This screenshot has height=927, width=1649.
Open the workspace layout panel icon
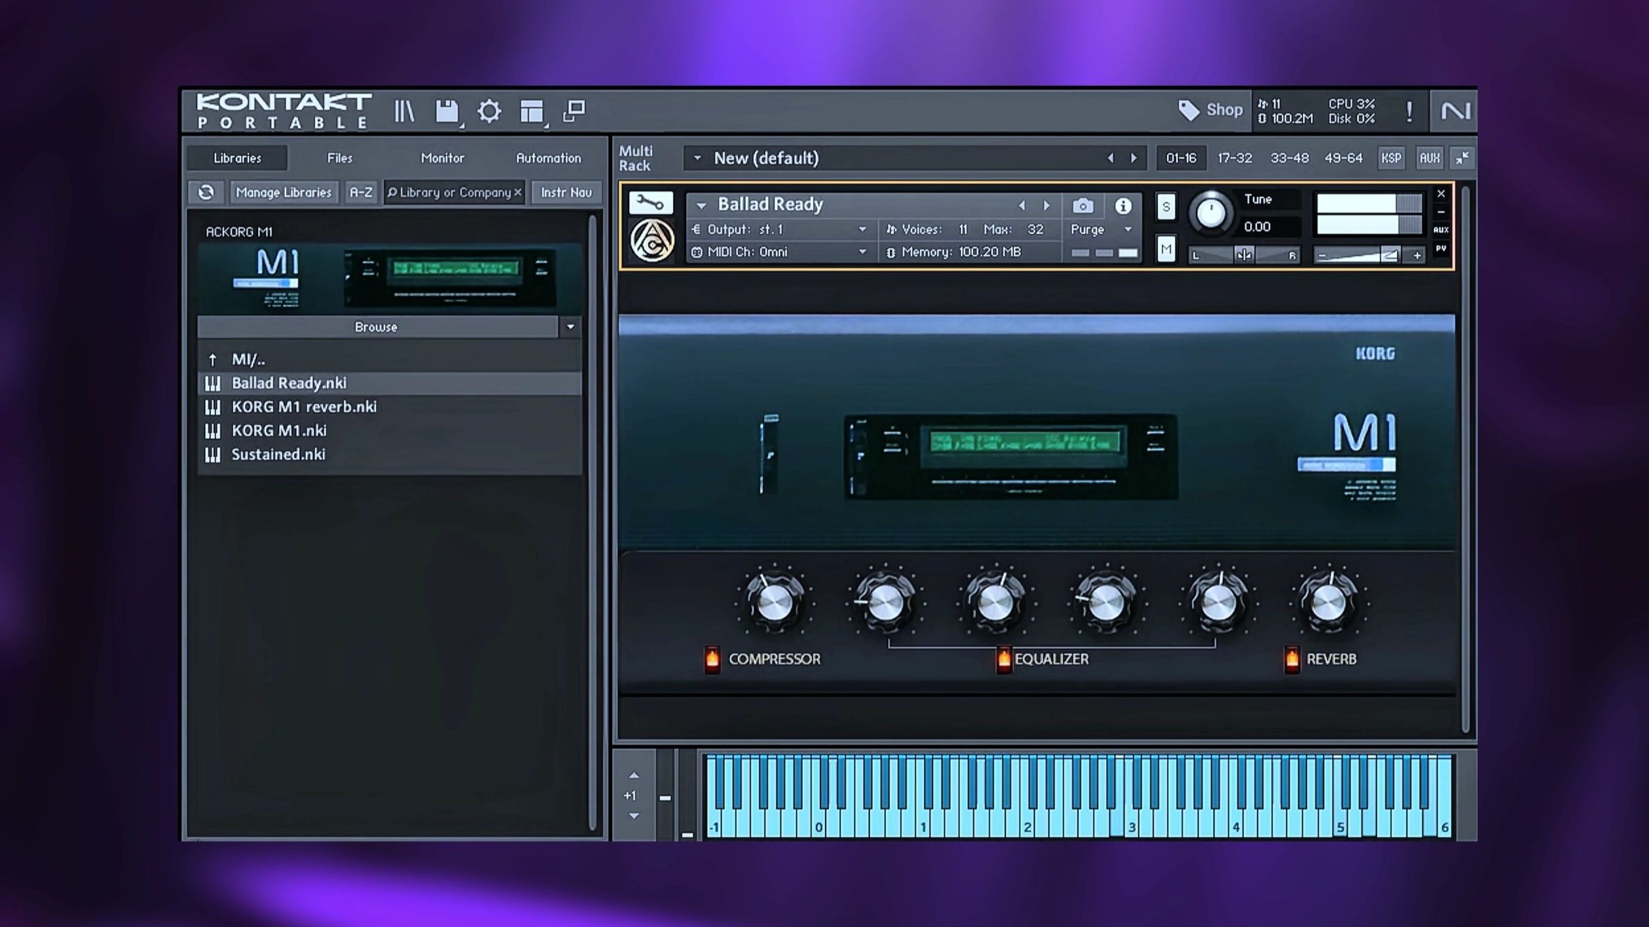tap(531, 111)
